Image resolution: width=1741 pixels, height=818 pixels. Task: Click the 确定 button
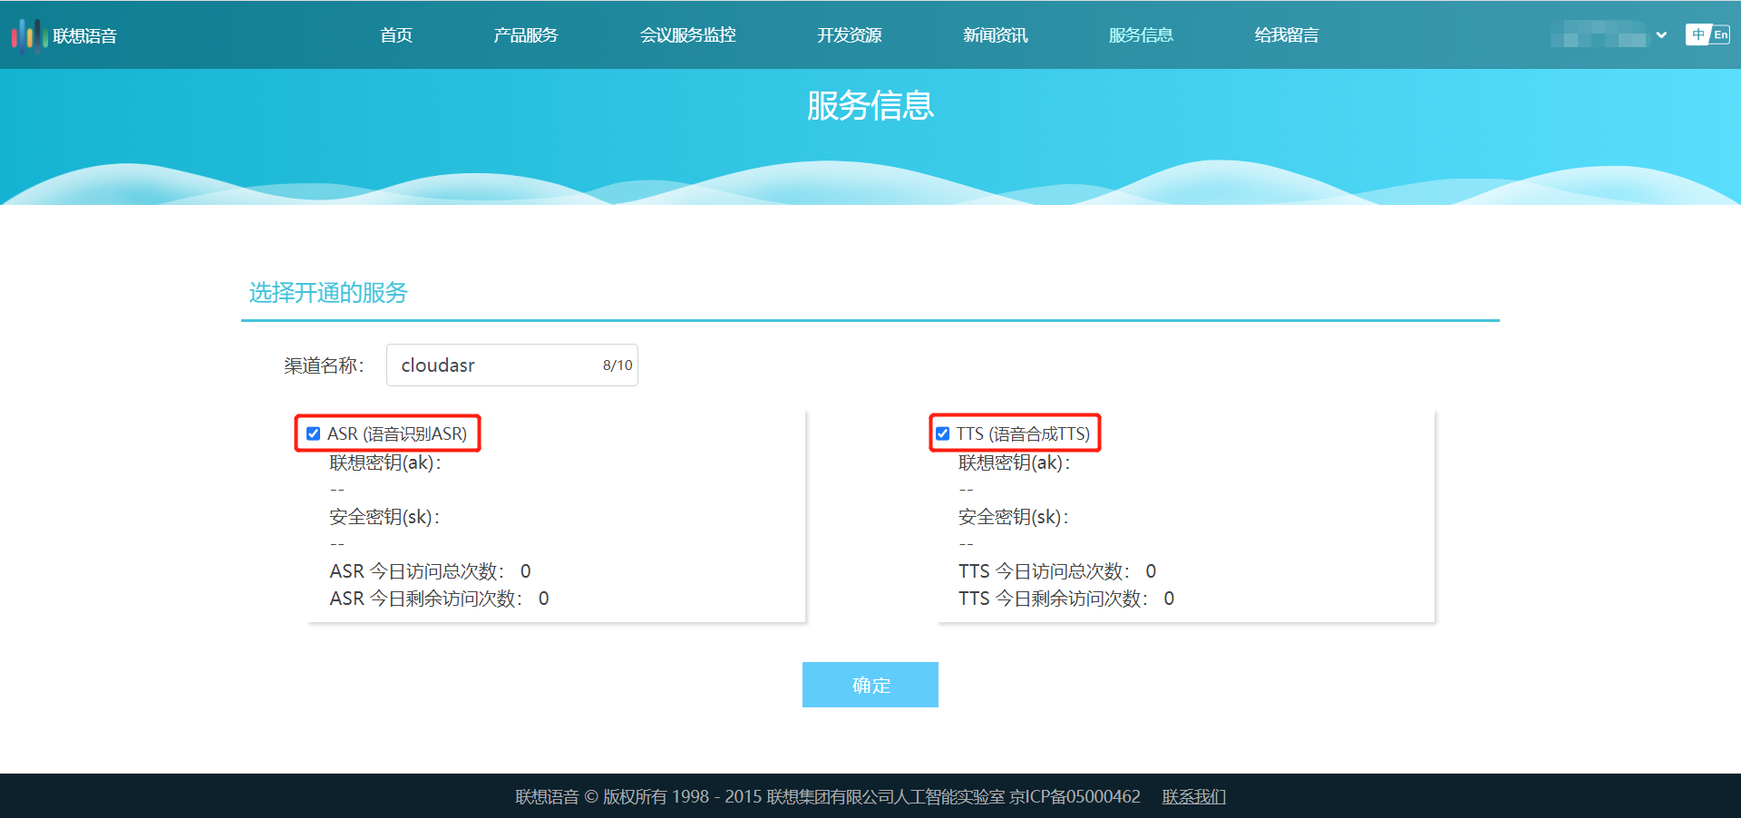[870, 685]
